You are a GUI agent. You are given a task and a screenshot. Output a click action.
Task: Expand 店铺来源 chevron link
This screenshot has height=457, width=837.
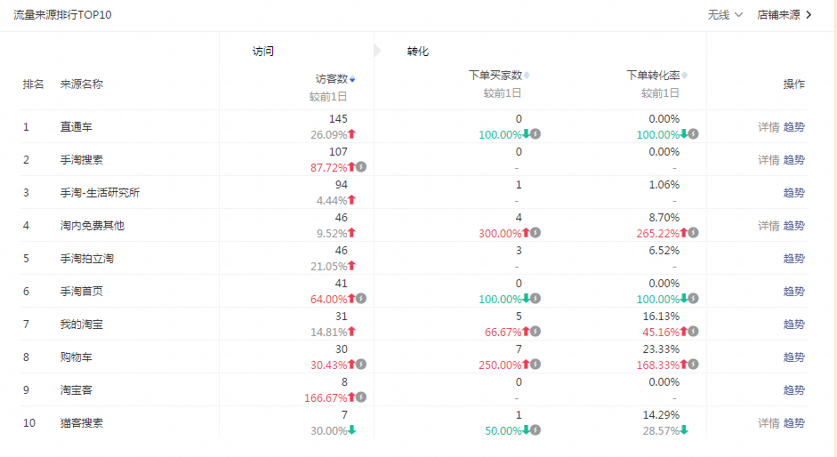[x=785, y=15]
